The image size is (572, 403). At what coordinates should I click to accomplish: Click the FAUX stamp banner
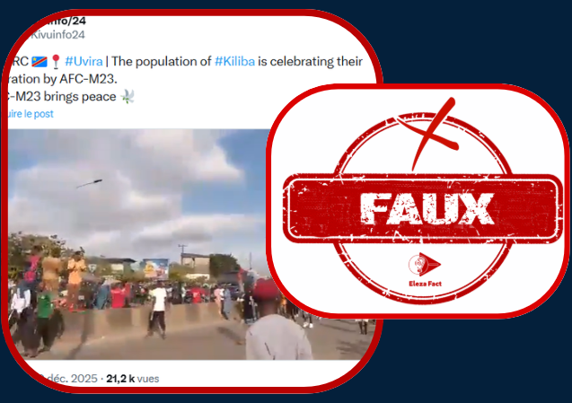[423, 208]
